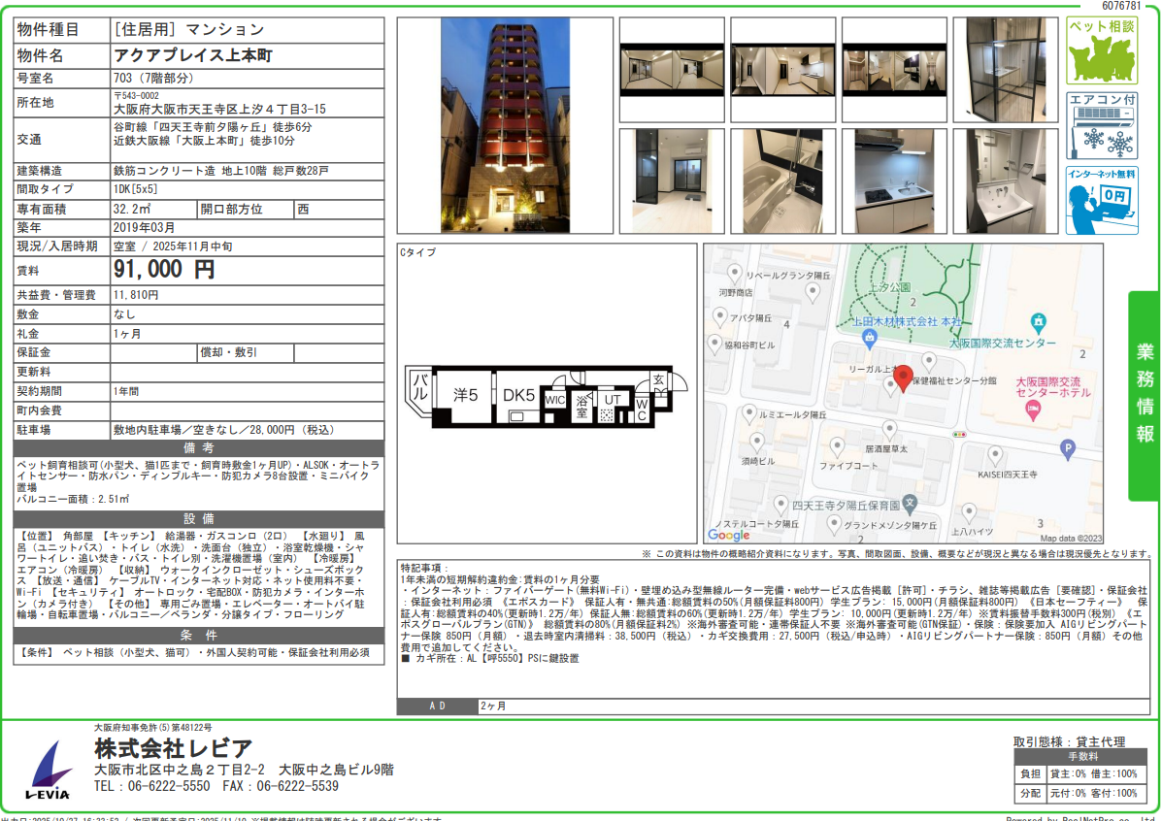Open the washbasin vanity photo thumbnail
This screenshot has height=821, width=1162.
(x=1004, y=181)
